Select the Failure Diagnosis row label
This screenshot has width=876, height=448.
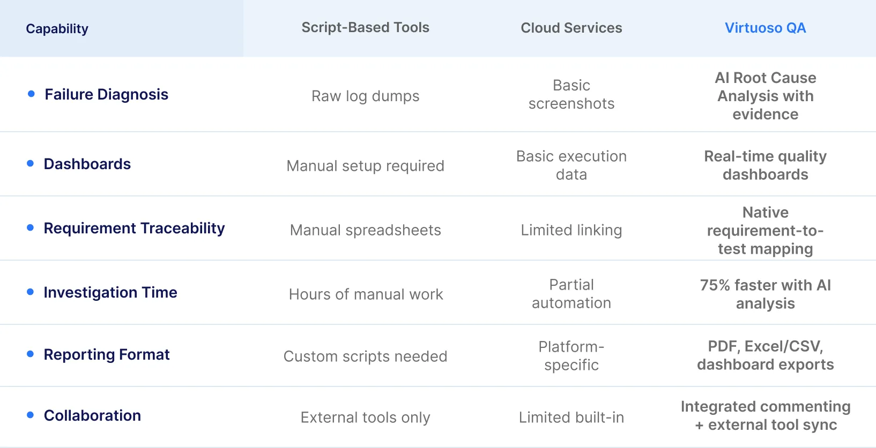107,94
